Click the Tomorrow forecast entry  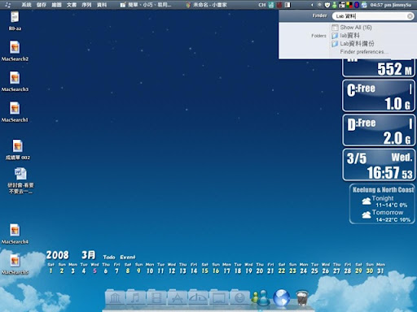pyautogui.click(x=386, y=216)
